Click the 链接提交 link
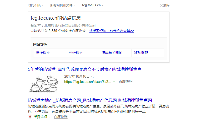This screenshot has height=124, width=199. coord(43,53)
